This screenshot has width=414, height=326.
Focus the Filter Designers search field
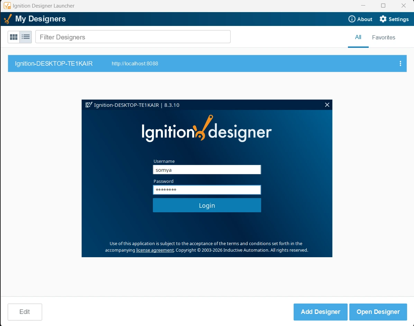[x=133, y=37]
